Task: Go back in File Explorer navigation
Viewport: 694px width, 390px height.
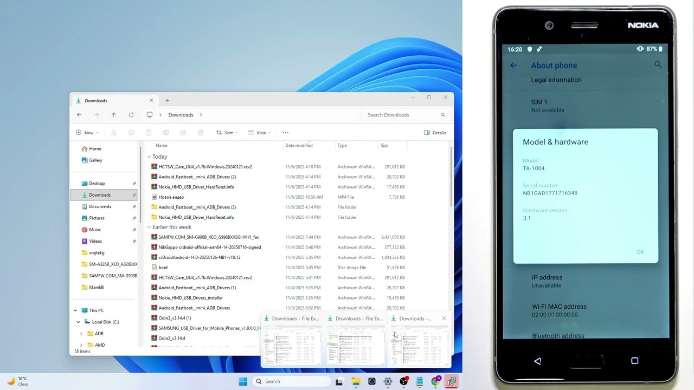Action: [79, 115]
